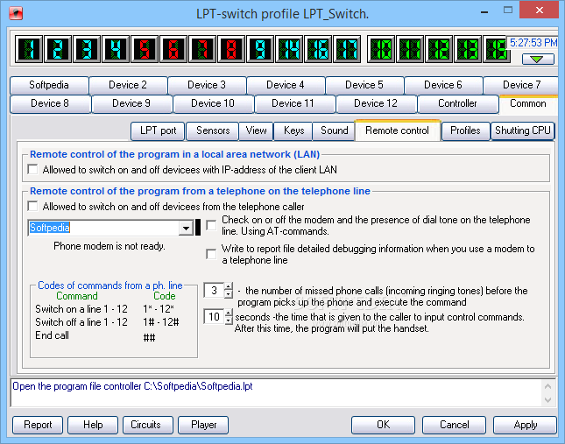Open the Device 5 tab

[364, 85]
